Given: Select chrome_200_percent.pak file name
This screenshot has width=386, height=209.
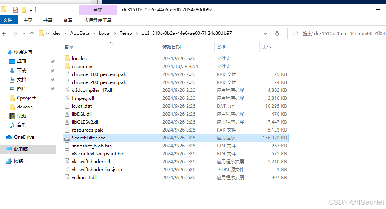Looking at the screenshot, I should 99,82.
